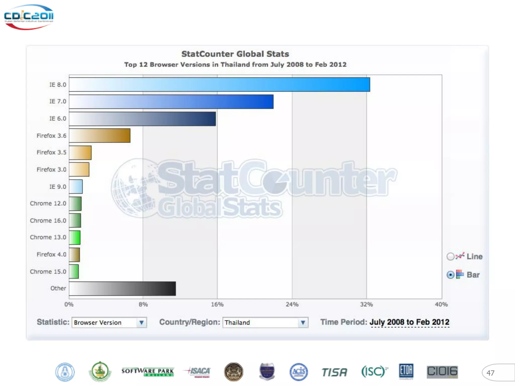Click the (ISC)² logo
515x386 pixels.
tap(374, 371)
